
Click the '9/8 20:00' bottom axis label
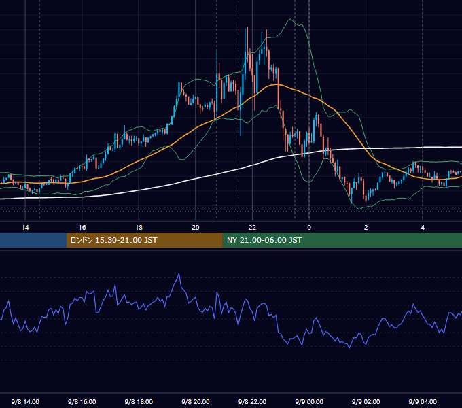pos(196,401)
